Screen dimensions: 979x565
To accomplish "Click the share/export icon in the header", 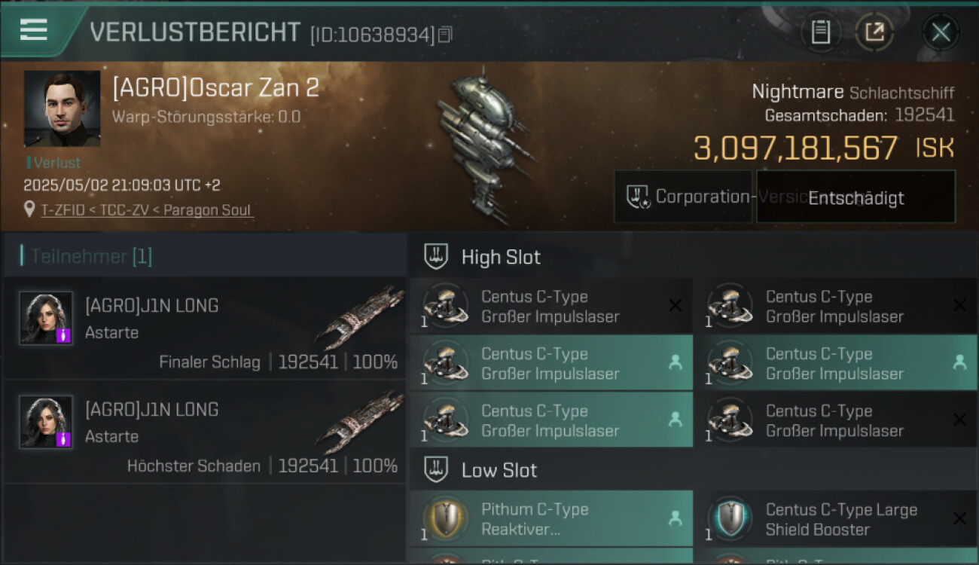I will click(874, 32).
